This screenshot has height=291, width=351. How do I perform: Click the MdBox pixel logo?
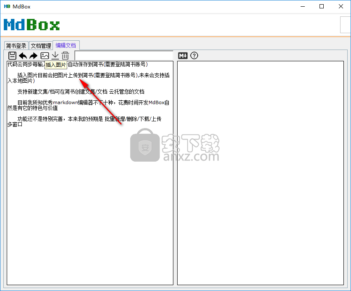32,25
